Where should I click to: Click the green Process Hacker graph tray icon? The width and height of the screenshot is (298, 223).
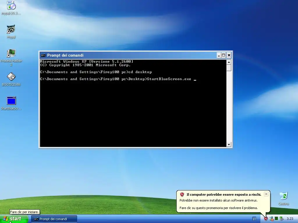[276, 219]
